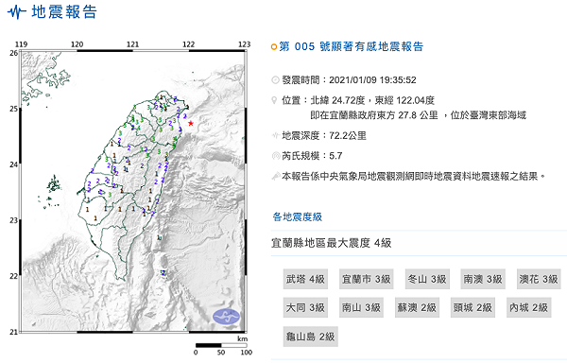Click the pencil icon before 本報告係
The width and height of the screenshot is (567, 363).
[x=276, y=176]
